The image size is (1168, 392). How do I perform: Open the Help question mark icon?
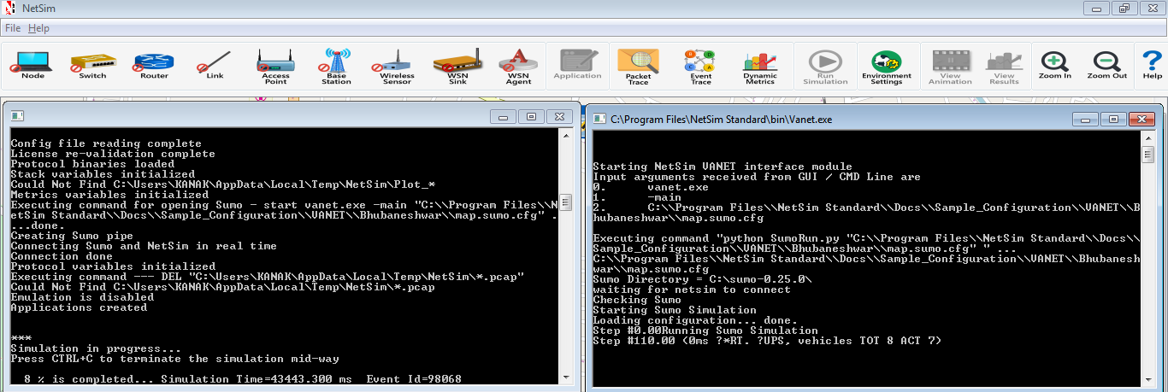1152,67
